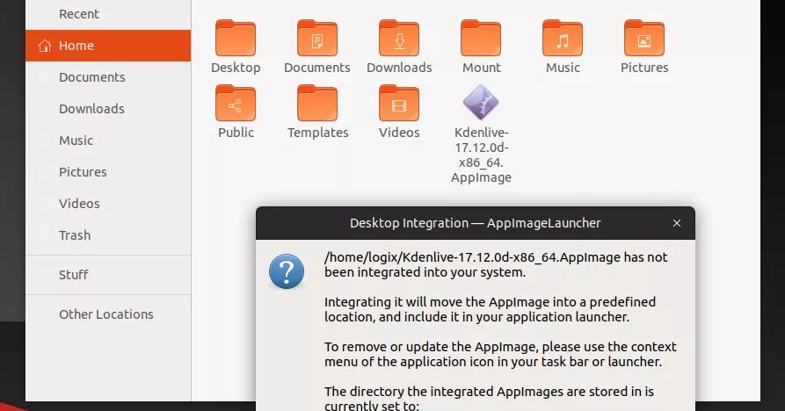Go to Recent in sidebar
The width and height of the screenshot is (785, 411).
108,14
